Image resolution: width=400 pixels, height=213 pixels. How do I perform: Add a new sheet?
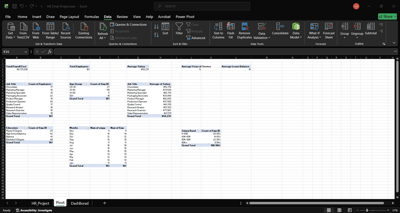(105, 203)
